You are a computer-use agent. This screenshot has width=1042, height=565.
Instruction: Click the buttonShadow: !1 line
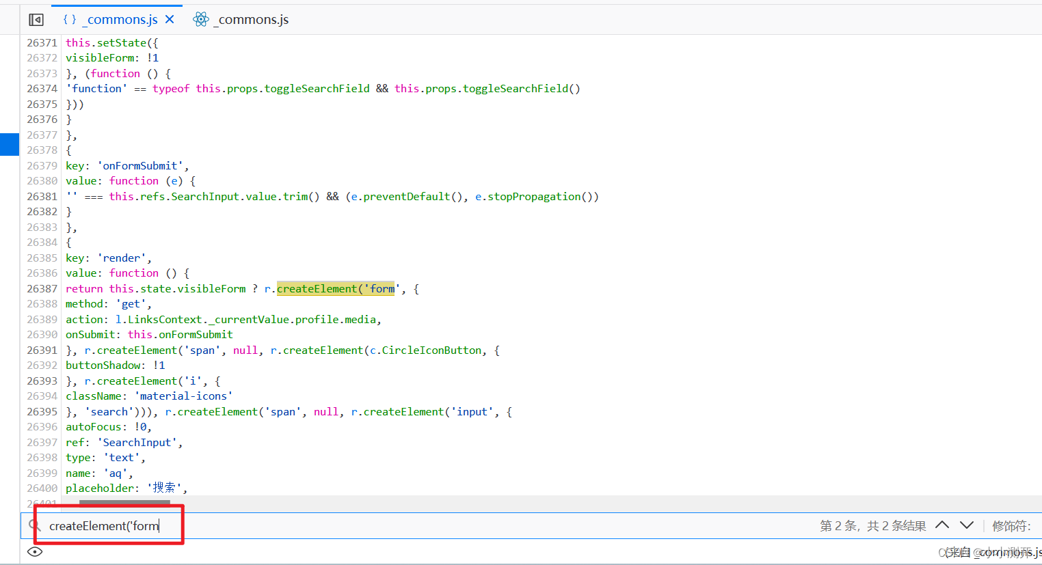coord(115,365)
